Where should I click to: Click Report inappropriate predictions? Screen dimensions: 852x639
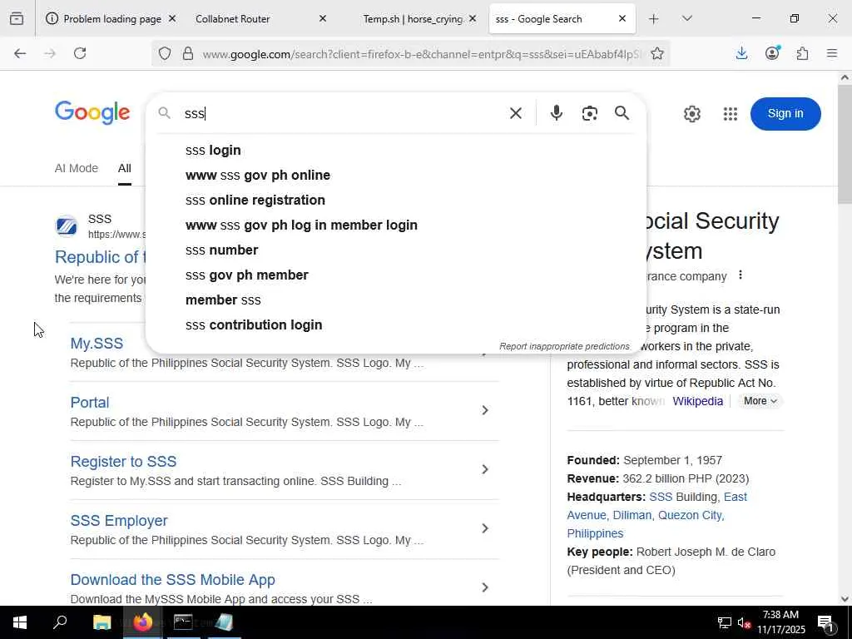tap(564, 346)
